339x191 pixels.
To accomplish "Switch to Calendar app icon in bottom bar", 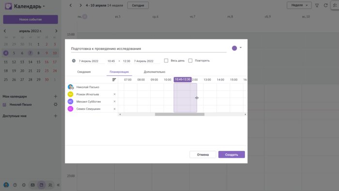I will [x=41, y=185].
